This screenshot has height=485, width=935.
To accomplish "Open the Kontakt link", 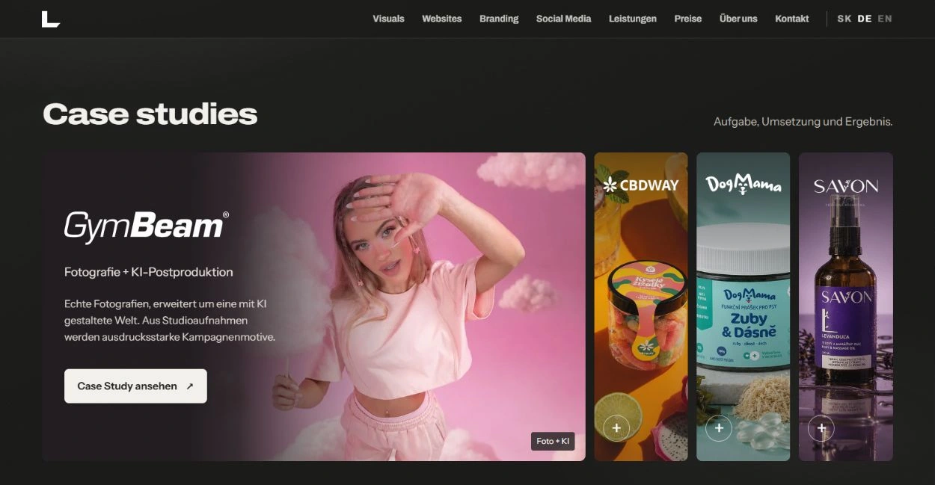I will [x=792, y=19].
